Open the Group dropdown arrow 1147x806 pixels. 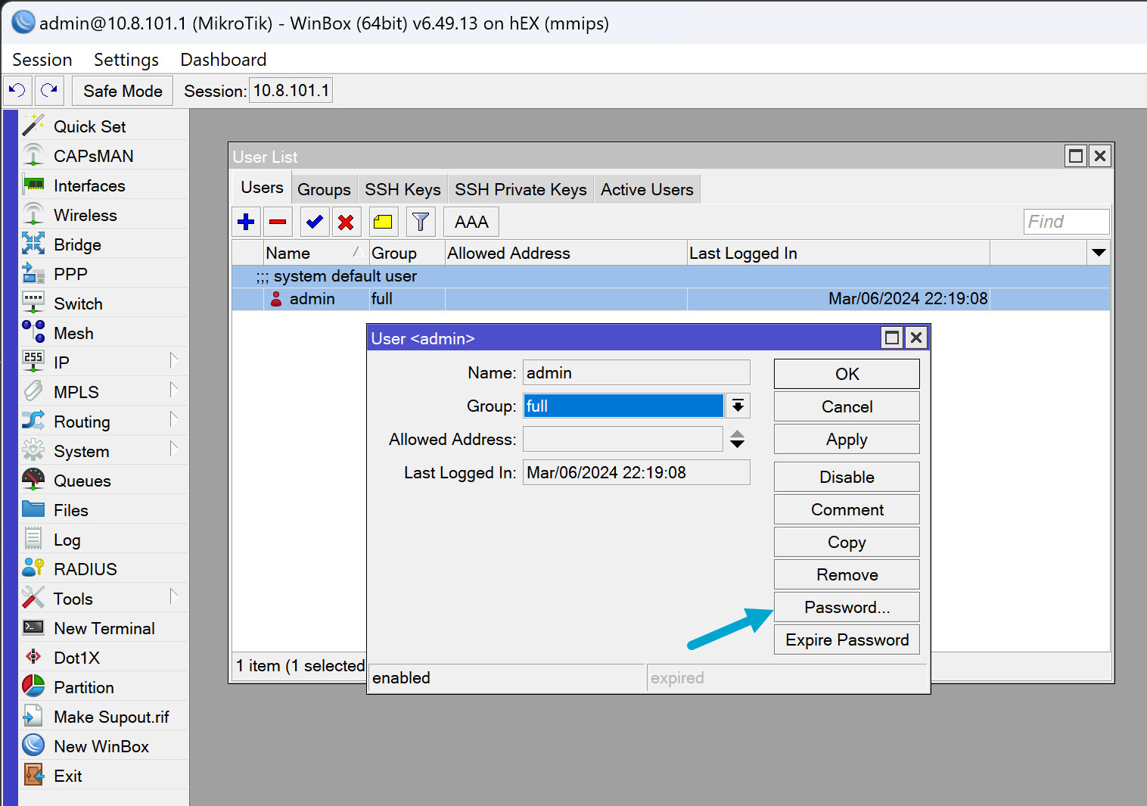coord(738,406)
